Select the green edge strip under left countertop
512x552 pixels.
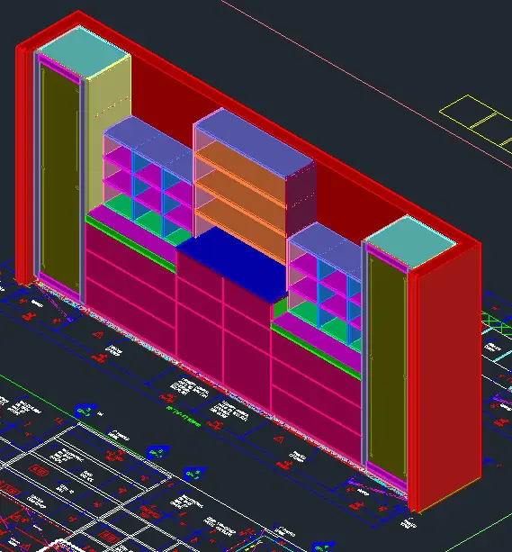pyautogui.click(x=130, y=244)
